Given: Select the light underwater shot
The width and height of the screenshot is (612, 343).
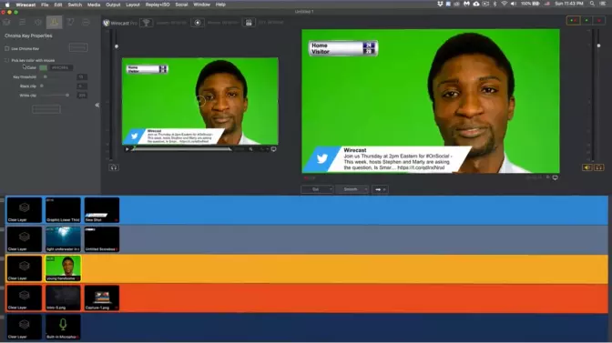Looking at the screenshot, I should coord(63,239).
